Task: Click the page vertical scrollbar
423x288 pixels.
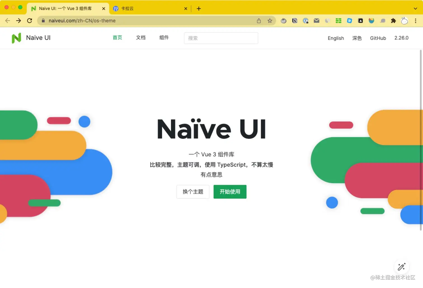Action: [420, 140]
